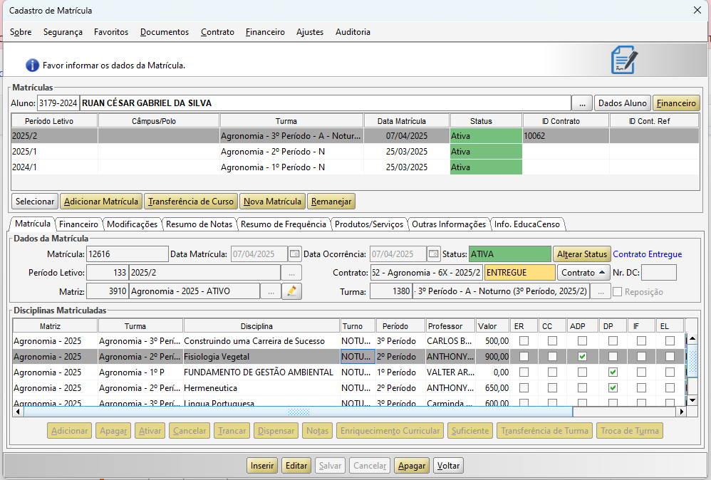Switch to Info. EducaCenso tab
The height and width of the screenshot is (480, 711).
[527, 224]
